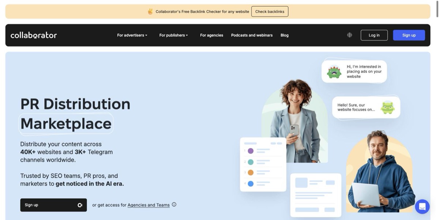Click the black Sign up button in the hero section
The height and width of the screenshot is (220, 439).
click(53, 205)
